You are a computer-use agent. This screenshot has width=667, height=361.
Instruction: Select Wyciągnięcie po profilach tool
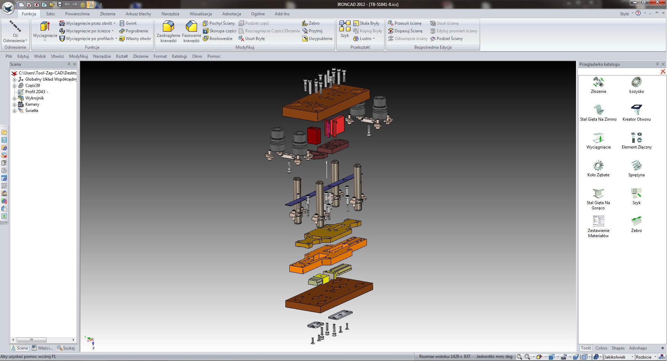[x=88, y=39]
